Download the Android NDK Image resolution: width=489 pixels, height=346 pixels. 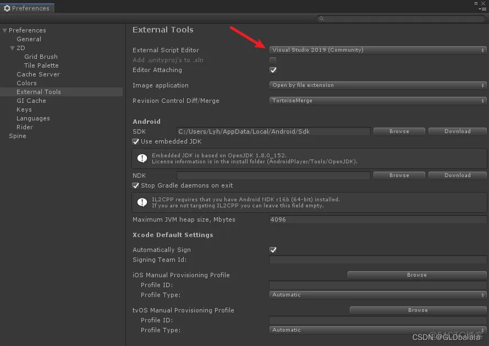click(x=458, y=175)
